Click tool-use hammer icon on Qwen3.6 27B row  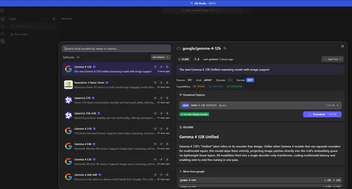(161, 98)
